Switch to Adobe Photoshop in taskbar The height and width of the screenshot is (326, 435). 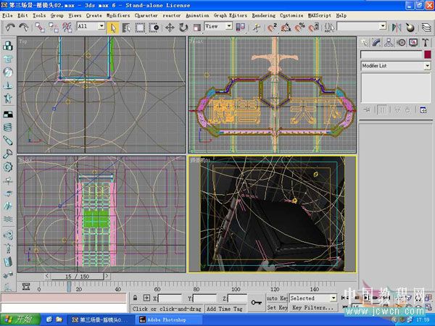point(167,319)
